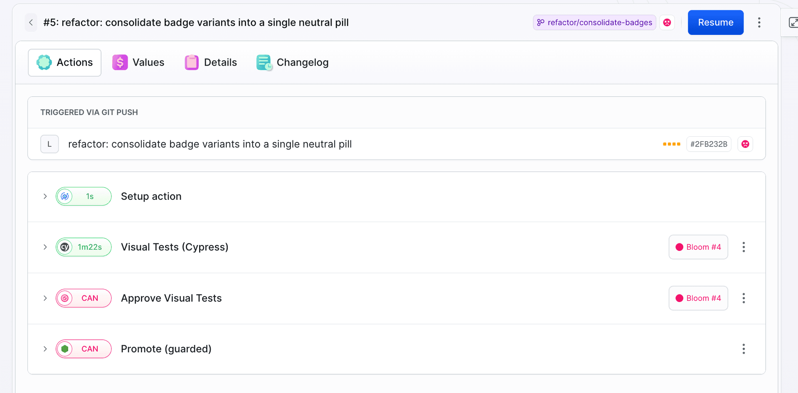Expand the Promote (guarded) row
Screen dimensions: 798x393
(45, 349)
